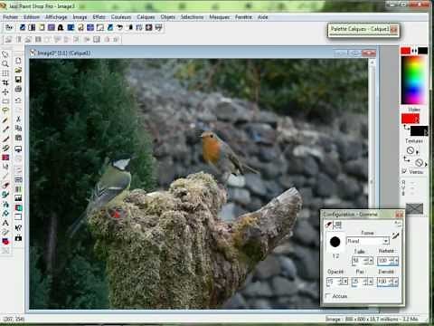The height and width of the screenshot is (326, 434).
Task: Click the Cut scissors icon
Action: 18,119
